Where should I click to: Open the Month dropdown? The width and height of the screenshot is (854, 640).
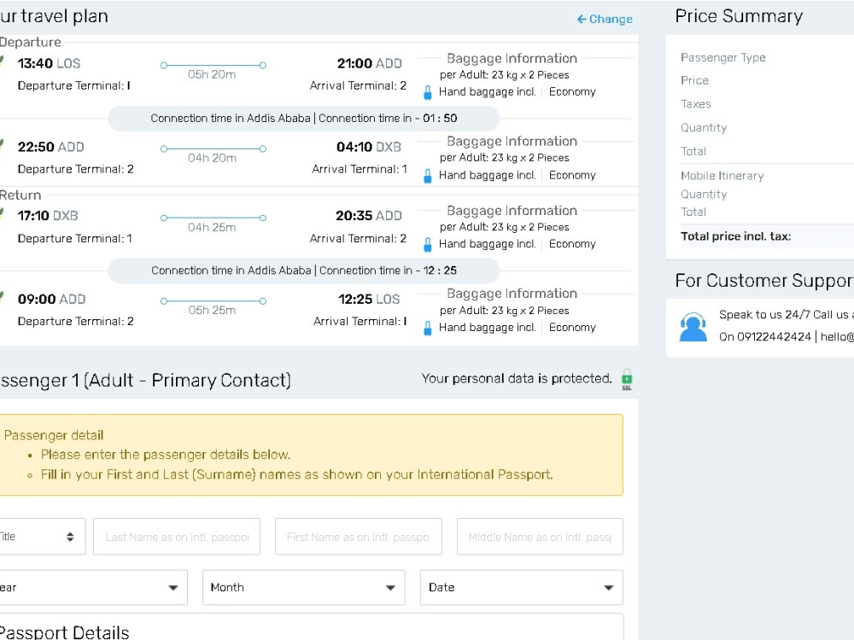tap(302, 587)
